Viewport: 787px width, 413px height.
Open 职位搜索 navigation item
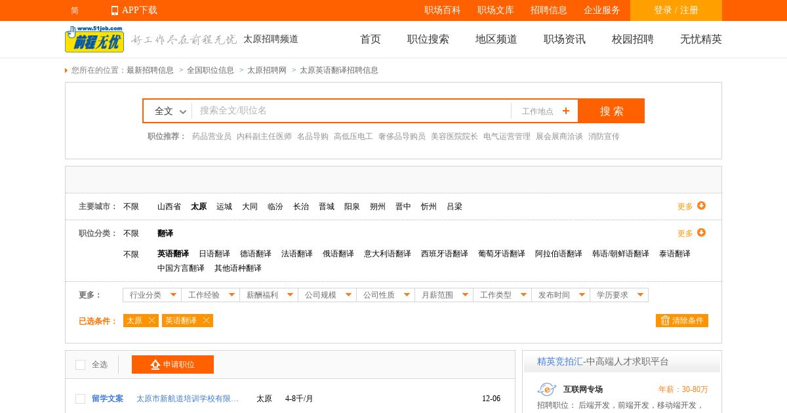click(x=428, y=39)
